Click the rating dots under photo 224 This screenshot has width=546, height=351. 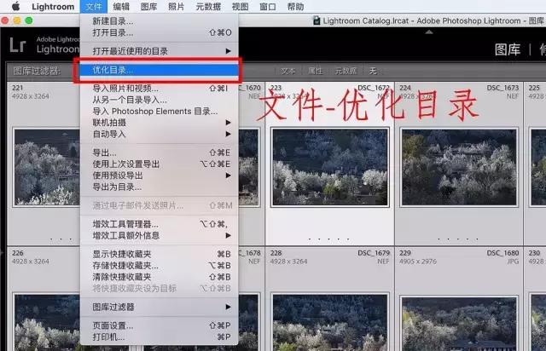[x=458, y=239]
